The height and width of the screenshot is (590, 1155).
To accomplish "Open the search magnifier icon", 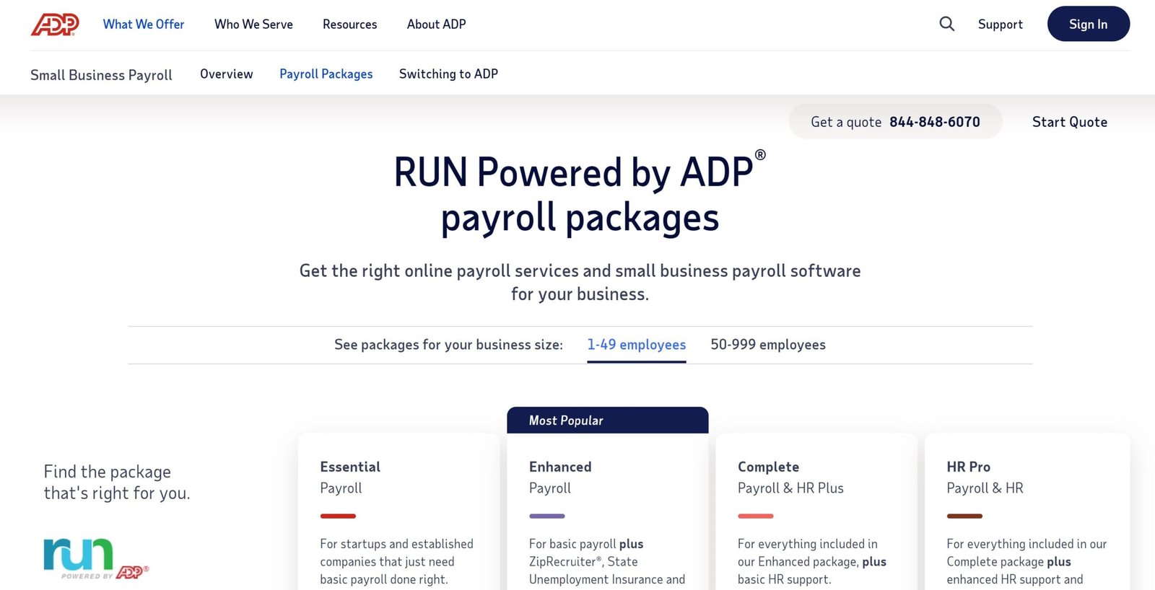I will coord(946,24).
